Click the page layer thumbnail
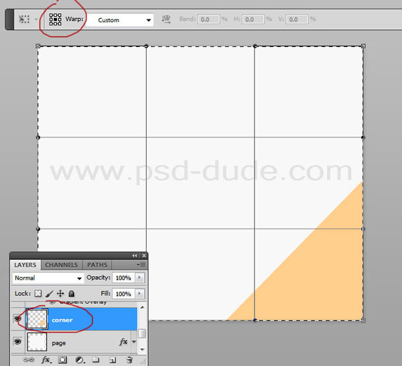 point(37,342)
